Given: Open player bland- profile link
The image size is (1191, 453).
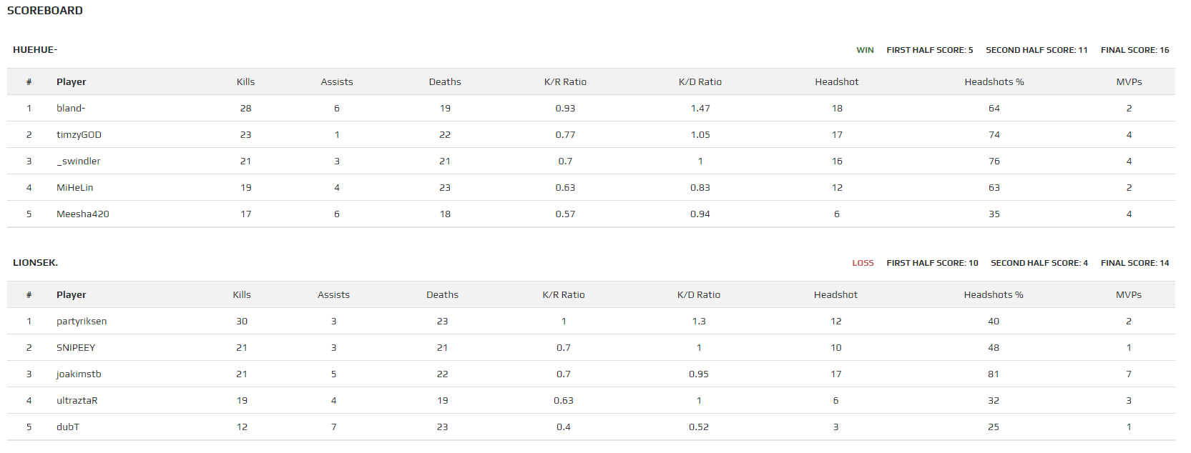Looking at the screenshot, I should (x=71, y=109).
